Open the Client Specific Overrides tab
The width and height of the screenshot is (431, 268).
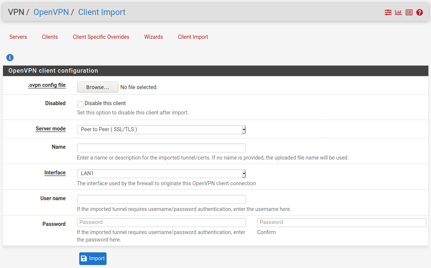(x=101, y=37)
